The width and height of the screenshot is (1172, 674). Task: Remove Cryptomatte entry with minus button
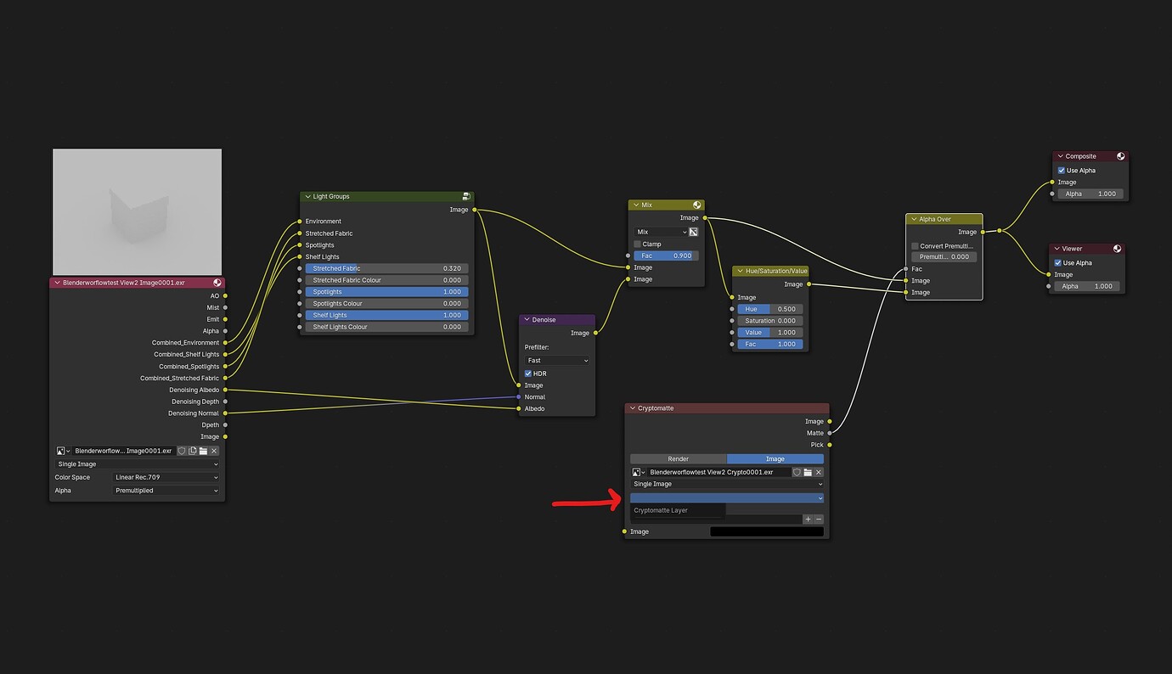(x=819, y=519)
